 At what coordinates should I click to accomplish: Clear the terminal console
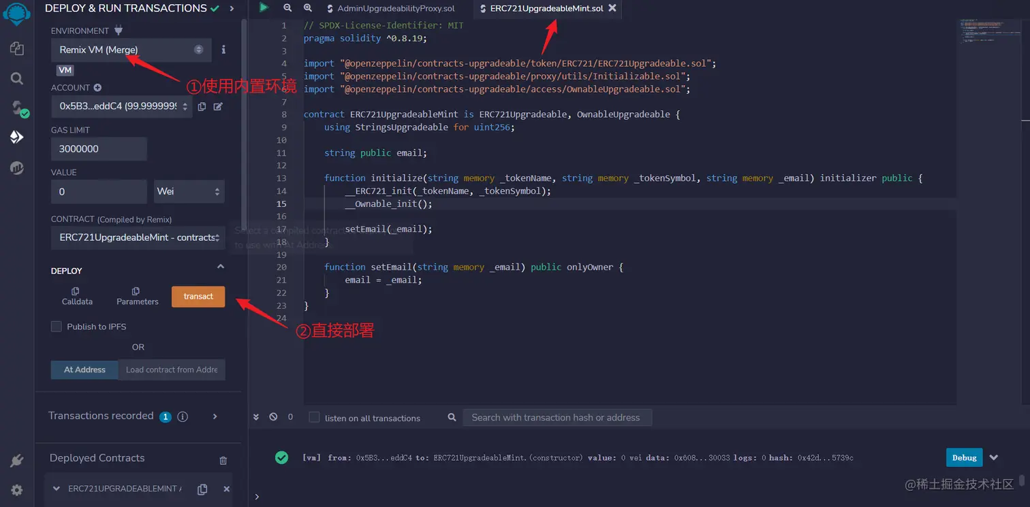273,417
